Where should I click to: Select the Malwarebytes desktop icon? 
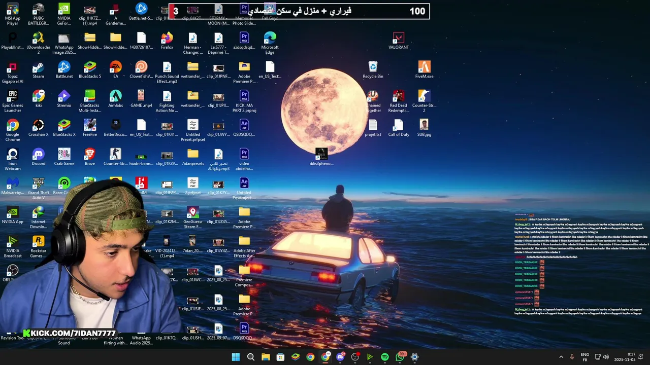coord(13,186)
